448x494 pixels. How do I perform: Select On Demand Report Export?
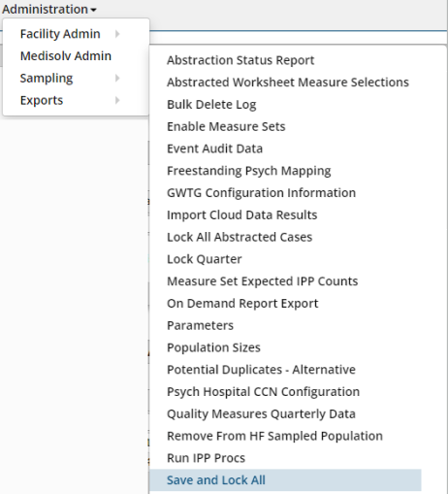tap(242, 304)
